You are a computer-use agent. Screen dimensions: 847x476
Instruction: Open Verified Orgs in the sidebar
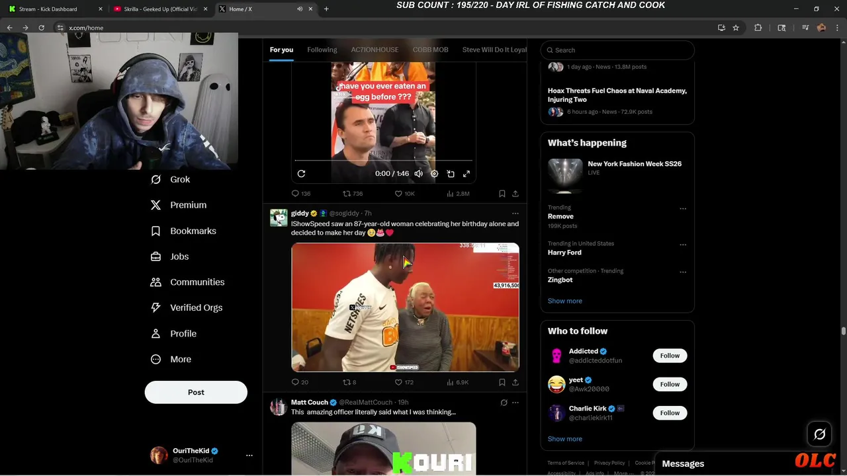coord(187,307)
